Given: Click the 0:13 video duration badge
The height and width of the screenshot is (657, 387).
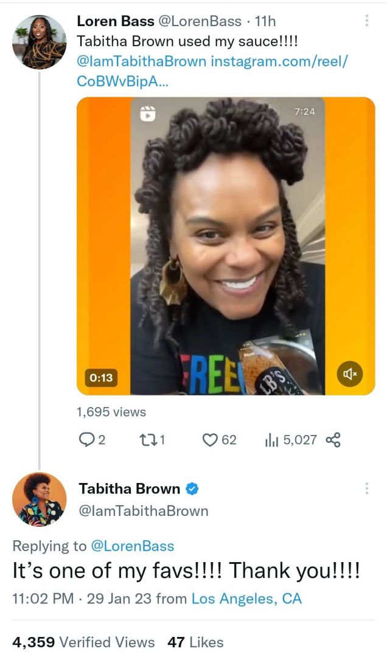Looking at the screenshot, I should (101, 378).
